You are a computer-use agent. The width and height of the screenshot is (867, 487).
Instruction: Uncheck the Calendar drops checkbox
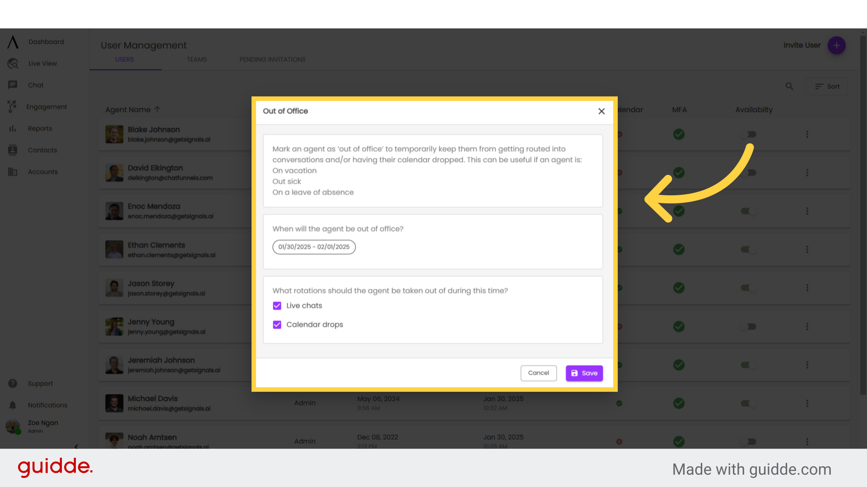point(277,325)
